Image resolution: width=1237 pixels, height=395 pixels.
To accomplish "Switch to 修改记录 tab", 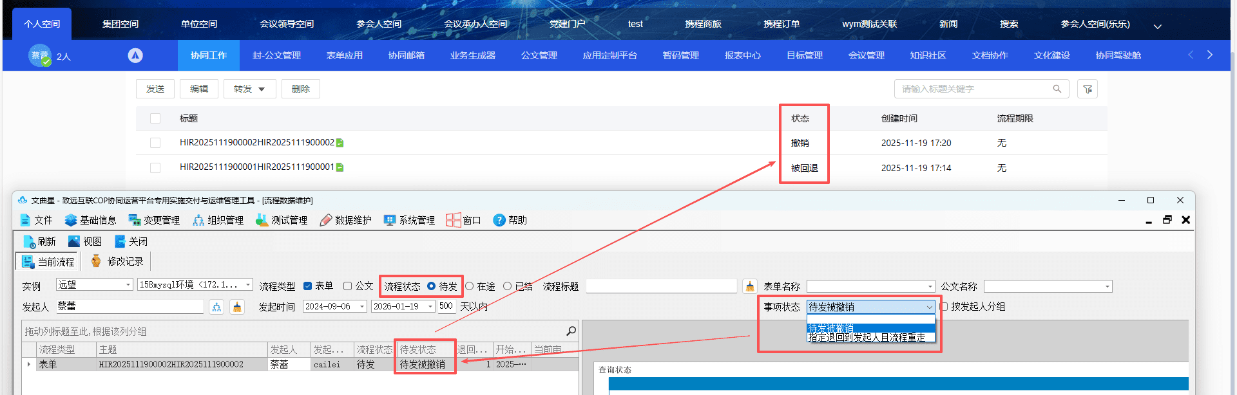I will [117, 261].
